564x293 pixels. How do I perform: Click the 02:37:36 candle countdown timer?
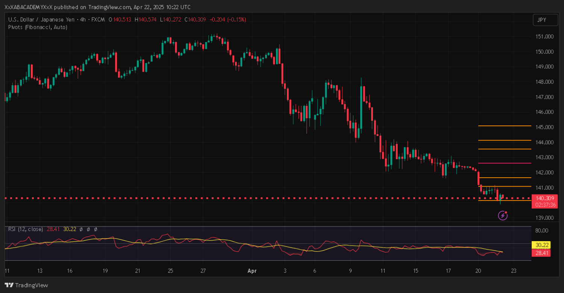(544, 205)
